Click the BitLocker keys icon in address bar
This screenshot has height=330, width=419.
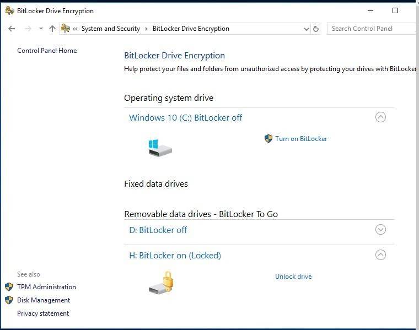click(66, 28)
